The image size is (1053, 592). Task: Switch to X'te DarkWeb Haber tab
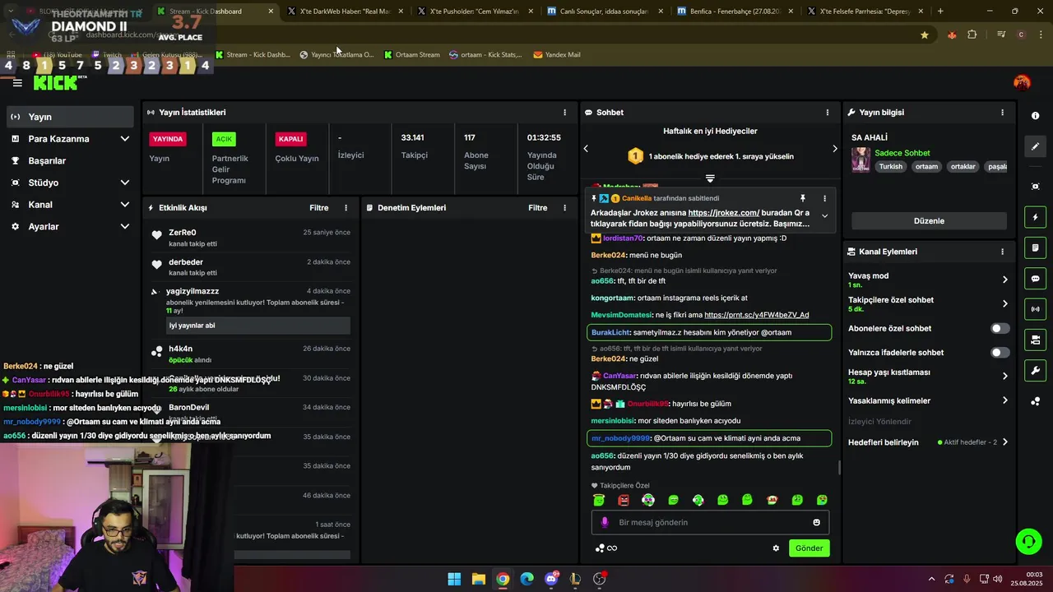coord(346,12)
